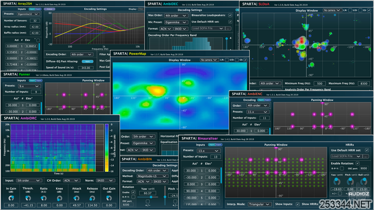This screenshot has height=210, width=374.
Task: Select source marker 12 in Binauraliser panning window
Action: point(250,160)
